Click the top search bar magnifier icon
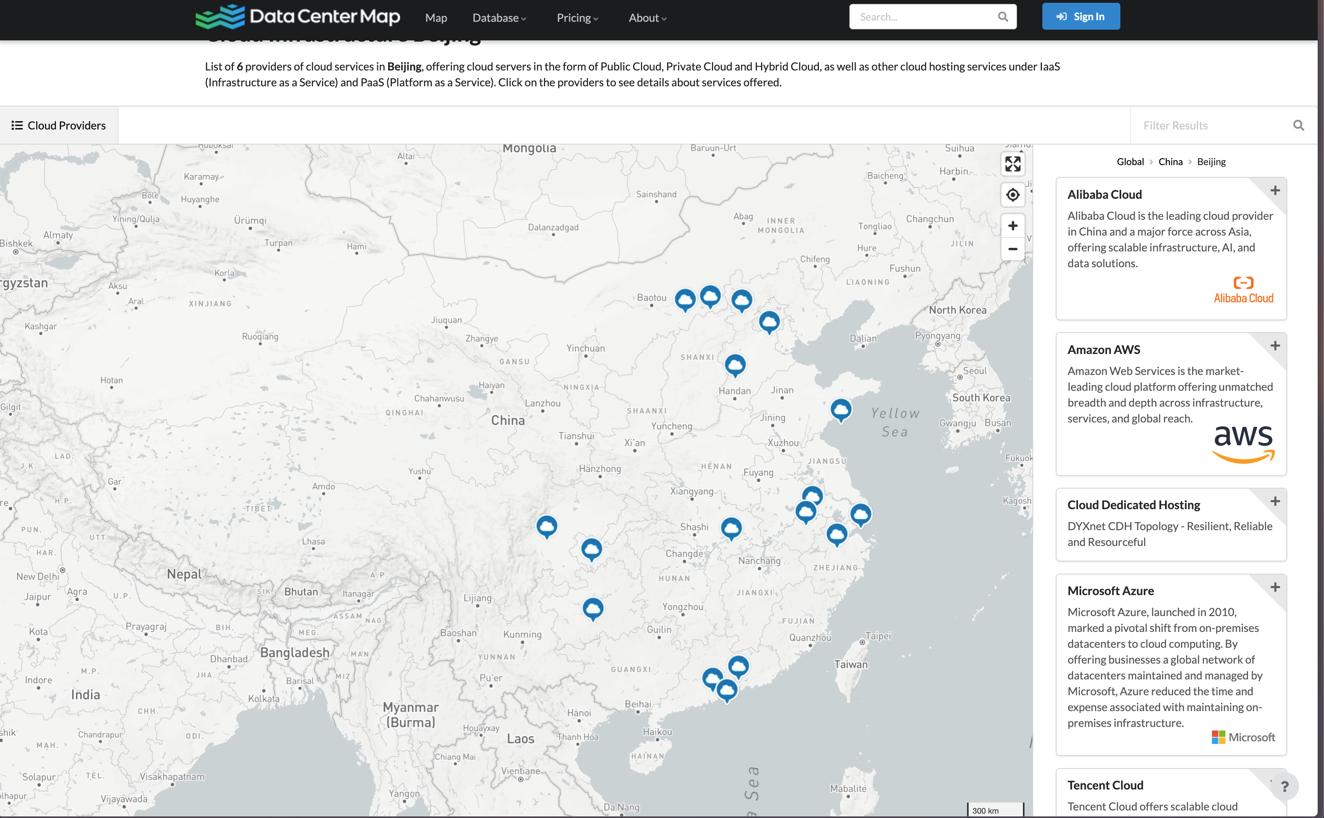Viewport: 1324px width, 818px height. click(x=1002, y=17)
